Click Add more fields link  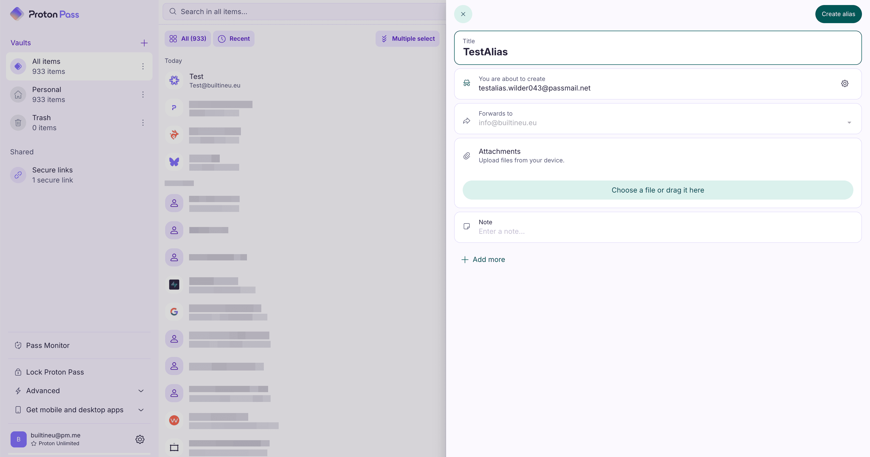coord(483,259)
